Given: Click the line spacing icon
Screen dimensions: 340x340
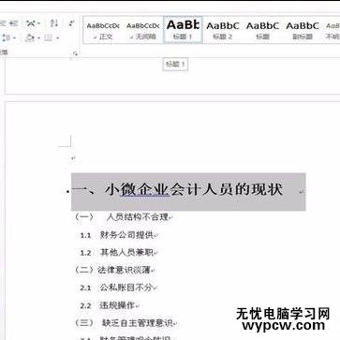Looking at the screenshot, I should click(x=7, y=38).
